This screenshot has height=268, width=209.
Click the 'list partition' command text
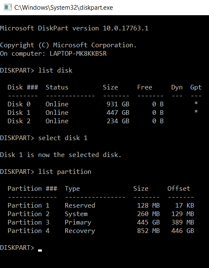click(x=65, y=172)
